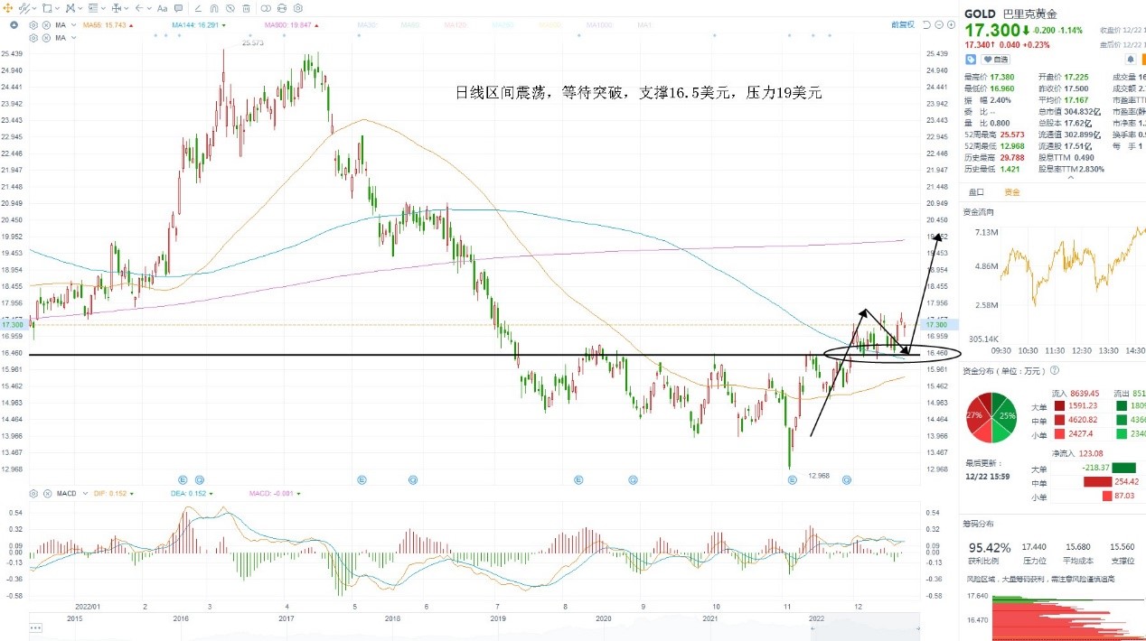This screenshot has width=1146, height=641.
Task: Open rectangle tool variants dropdown arrow
Action: coord(57,8)
